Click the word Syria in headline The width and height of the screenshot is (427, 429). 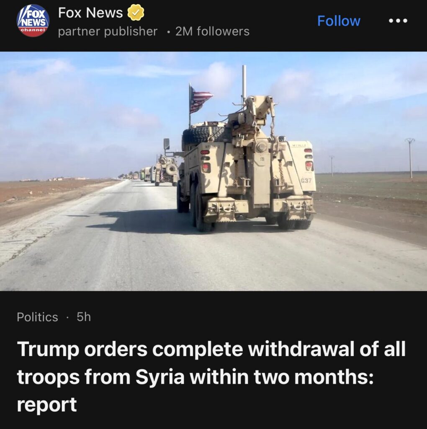tap(160, 377)
